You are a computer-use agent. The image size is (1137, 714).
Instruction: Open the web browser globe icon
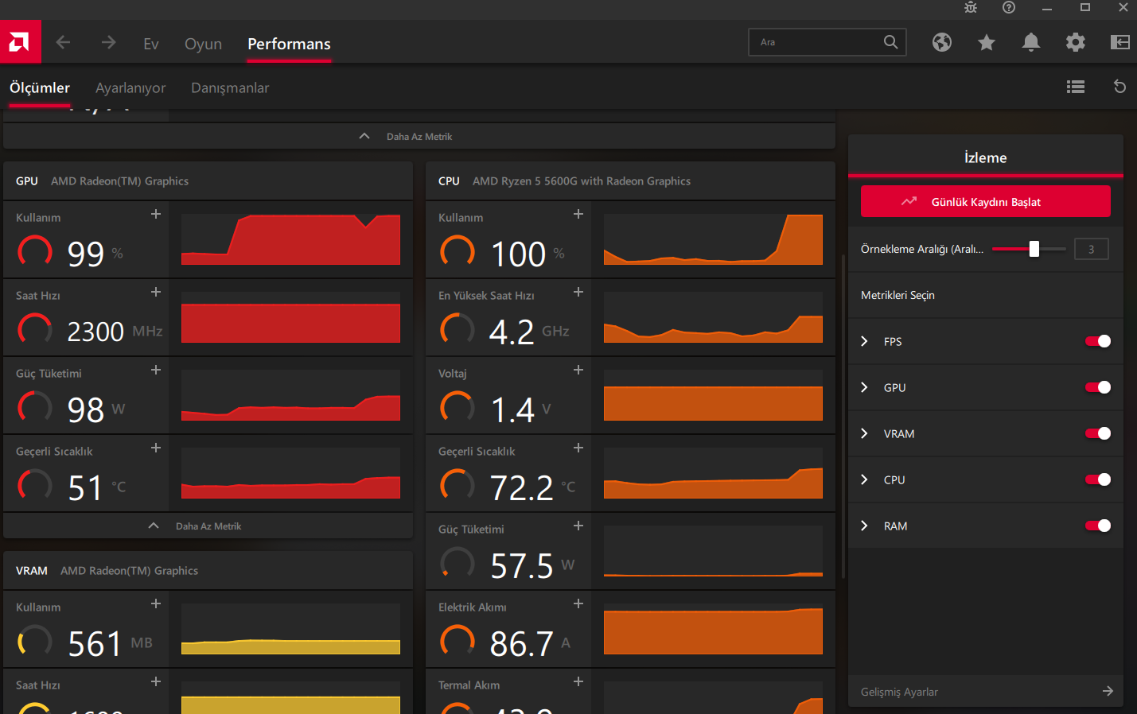(x=942, y=43)
